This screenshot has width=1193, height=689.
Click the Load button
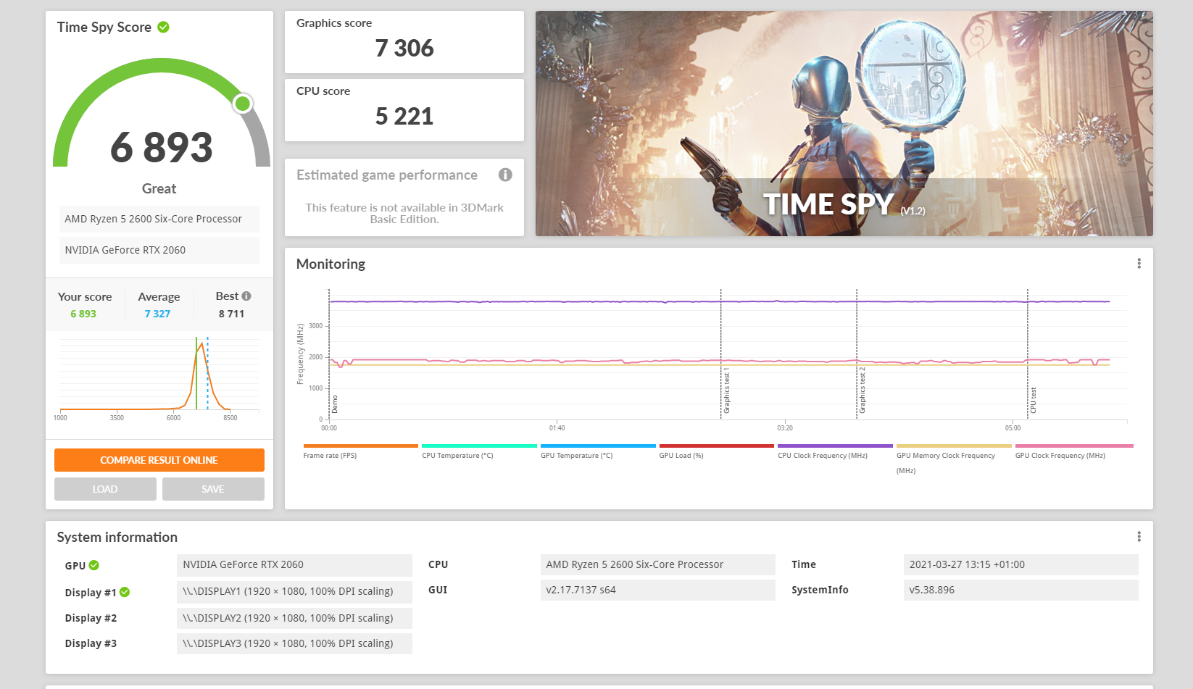105,489
